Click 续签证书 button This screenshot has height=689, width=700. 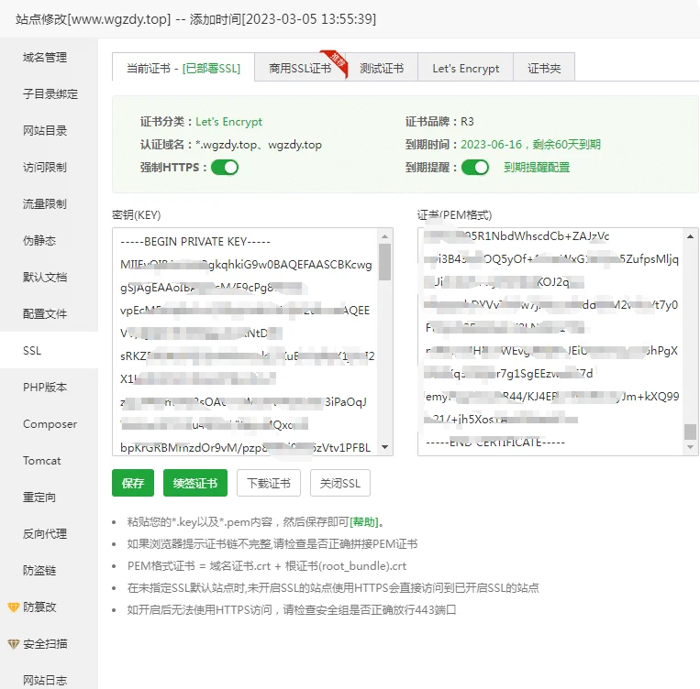195,483
